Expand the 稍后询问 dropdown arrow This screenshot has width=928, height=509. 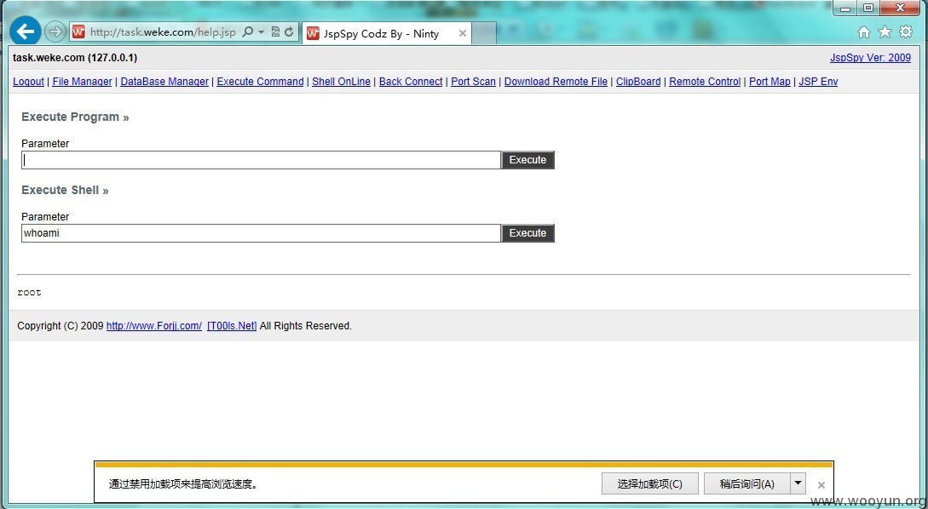(x=798, y=483)
